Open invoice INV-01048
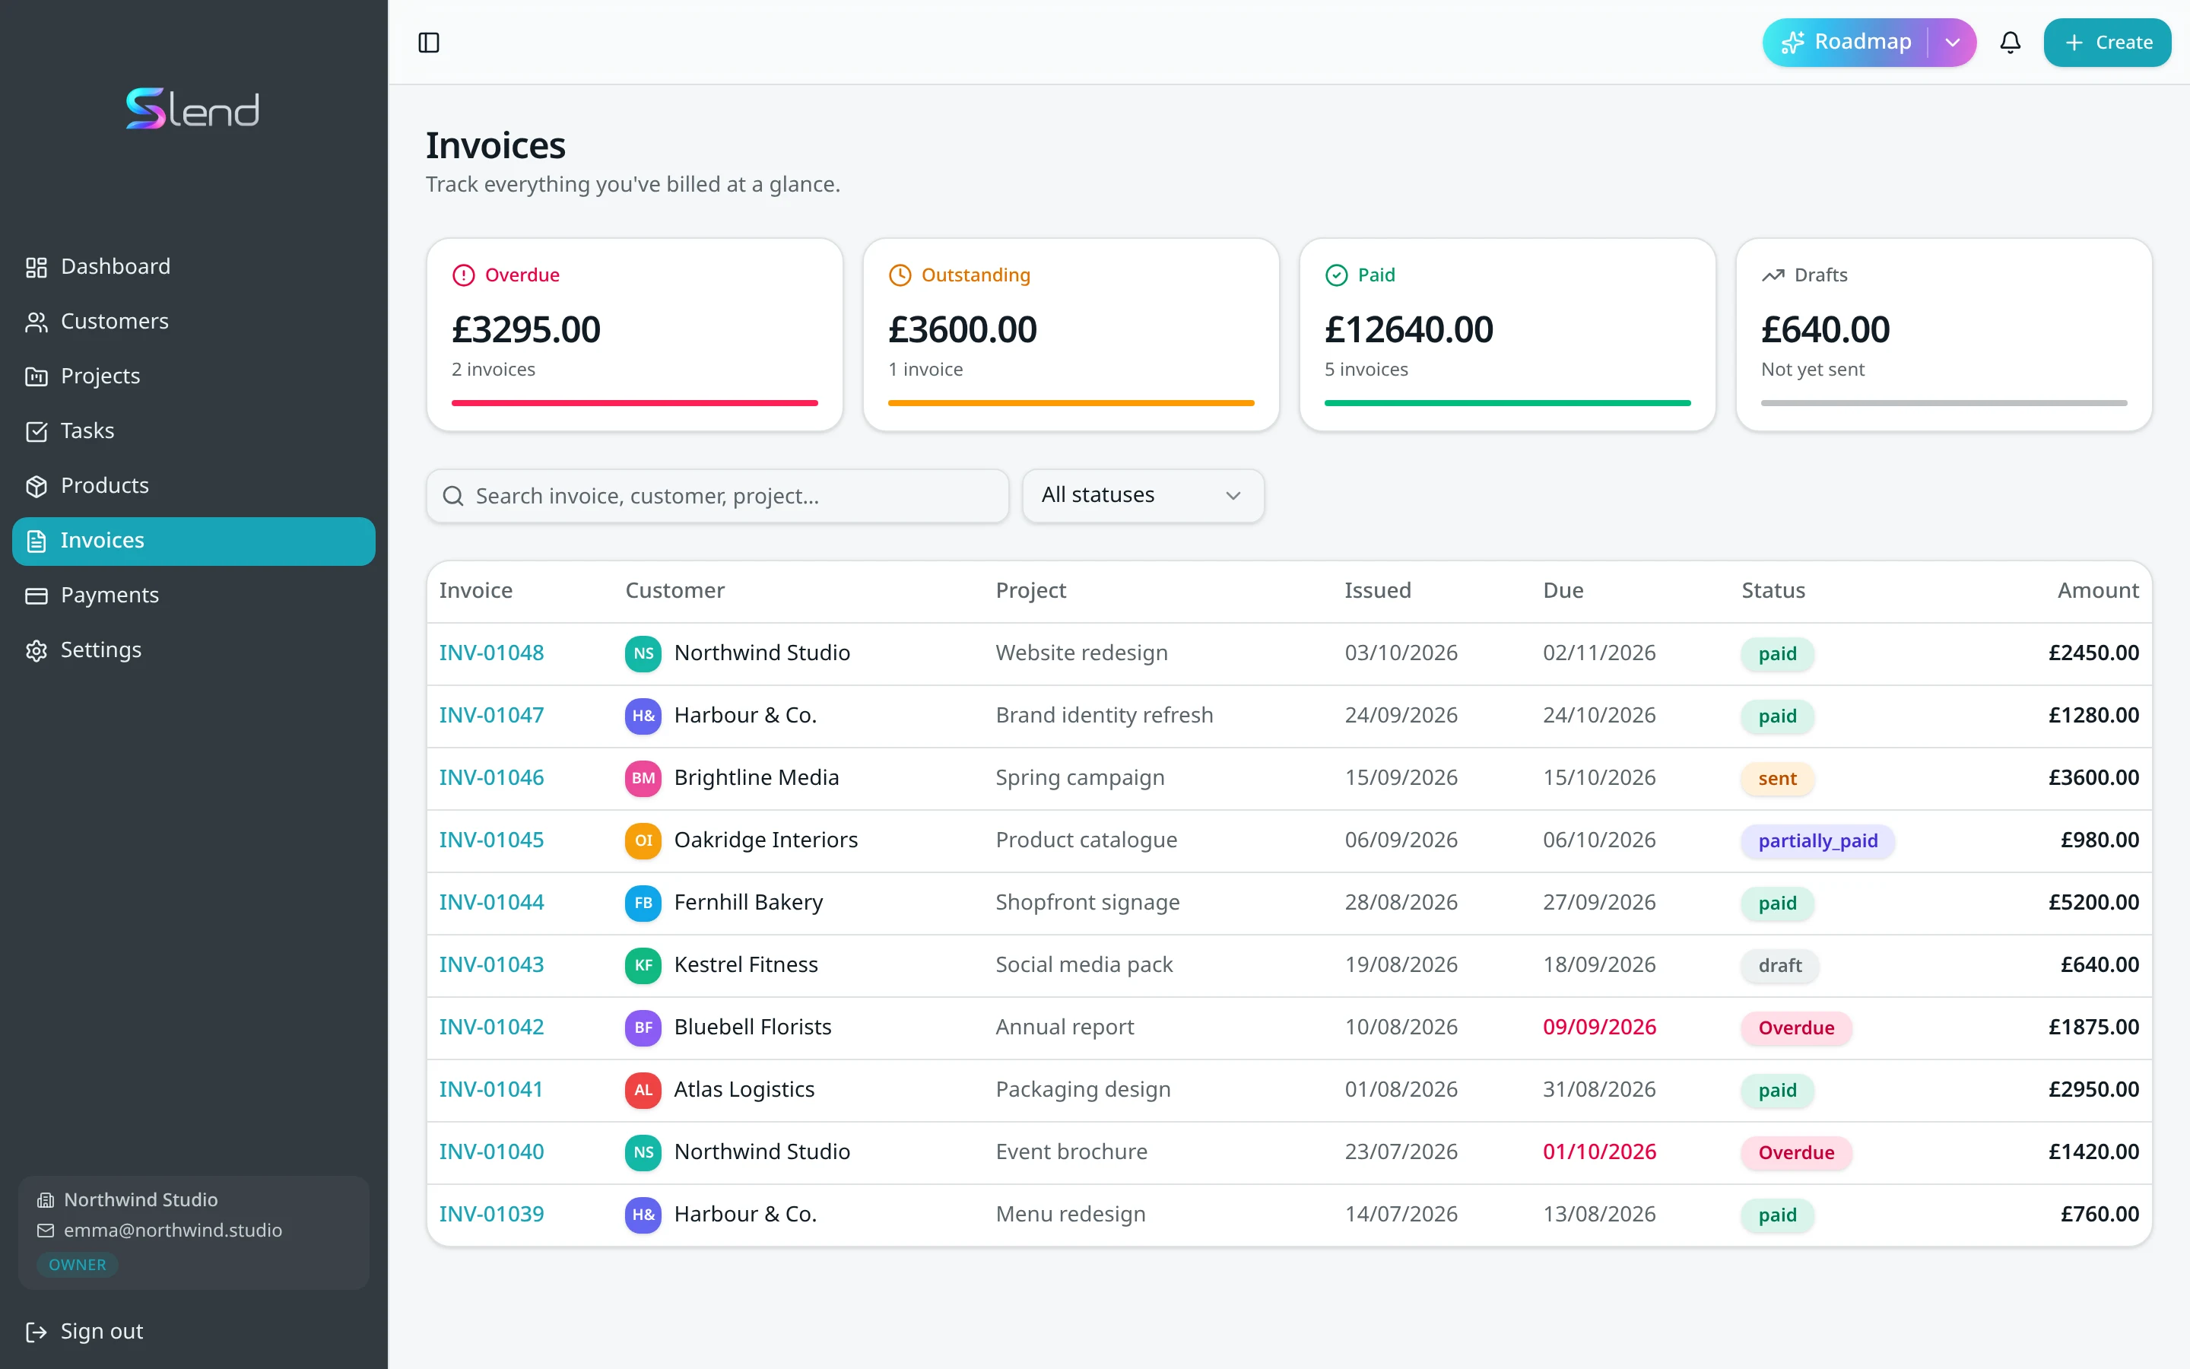The height and width of the screenshot is (1369, 2190). 491,653
